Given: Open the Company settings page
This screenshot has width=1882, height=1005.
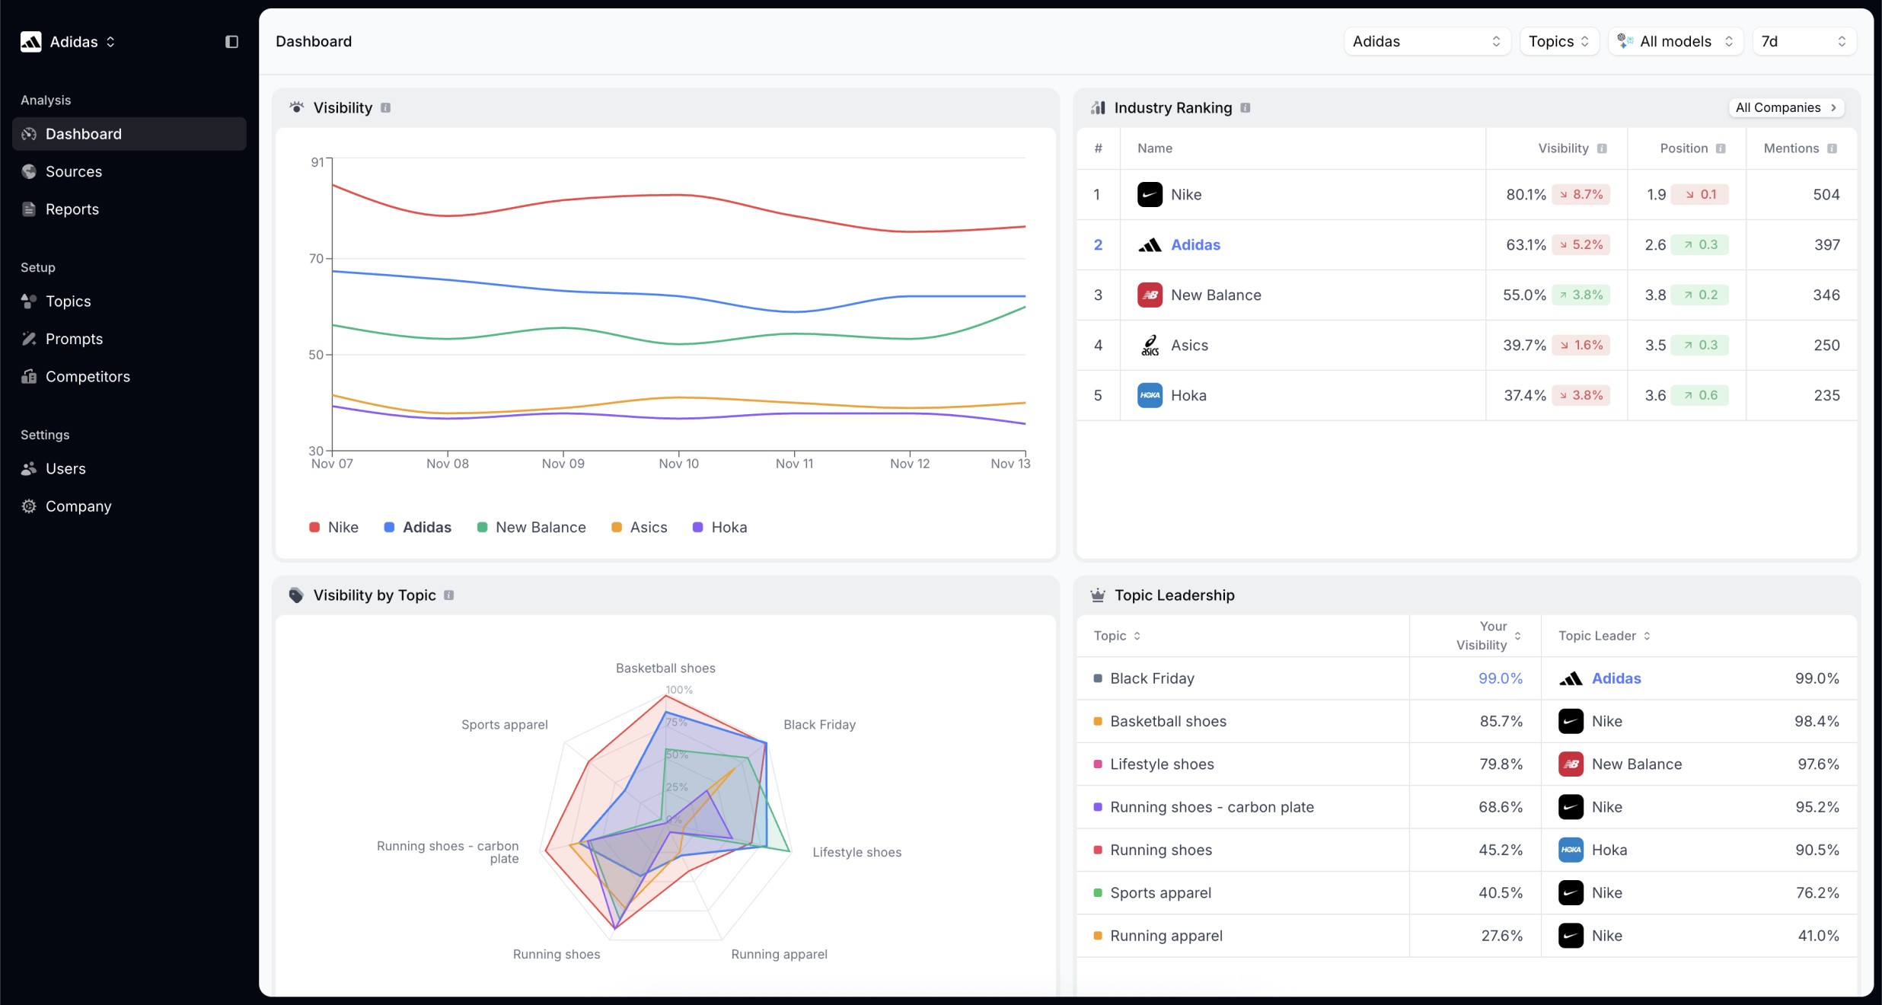Looking at the screenshot, I should 129,506.
